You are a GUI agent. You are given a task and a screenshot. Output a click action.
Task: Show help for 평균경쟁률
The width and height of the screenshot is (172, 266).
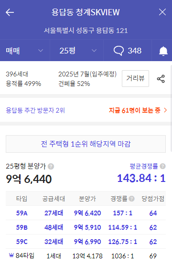[x=162, y=166]
